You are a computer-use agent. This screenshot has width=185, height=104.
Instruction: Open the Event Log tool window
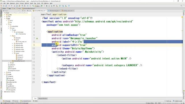point(168,101)
